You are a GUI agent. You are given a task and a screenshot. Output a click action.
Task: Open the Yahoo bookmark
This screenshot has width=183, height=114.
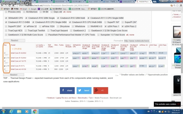coord(43,9)
